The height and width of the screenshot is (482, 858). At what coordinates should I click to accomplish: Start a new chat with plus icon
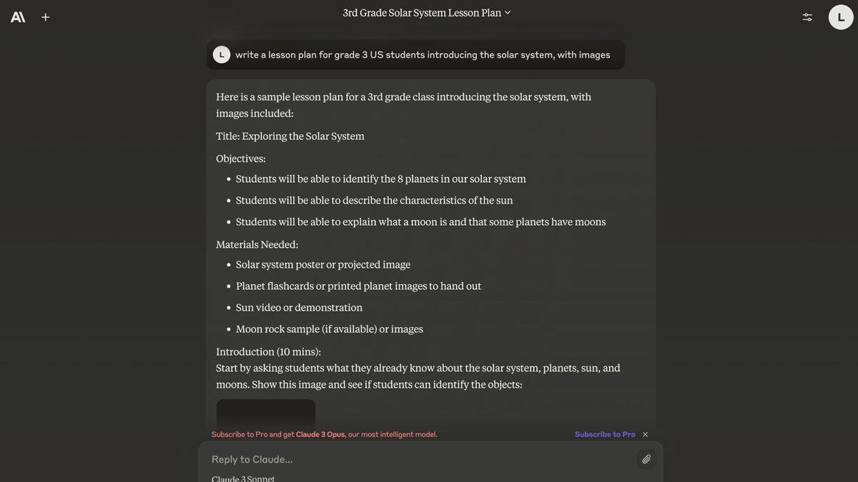point(46,17)
